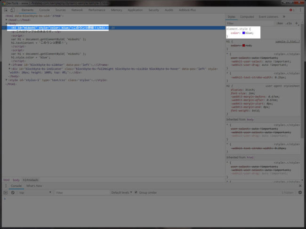Click the new style rule plus icon

pyautogui.click(x=297, y=23)
